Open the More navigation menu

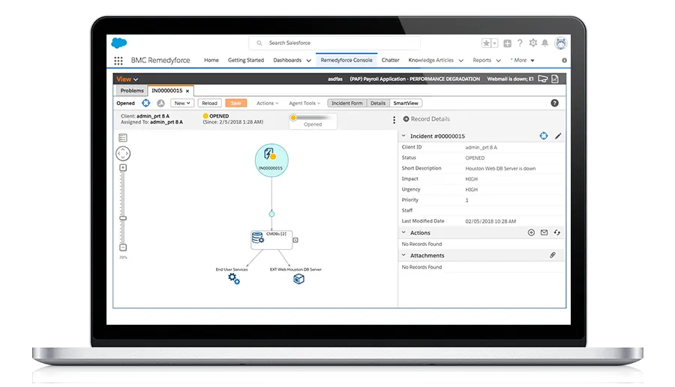pyautogui.click(x=523, y=60)
